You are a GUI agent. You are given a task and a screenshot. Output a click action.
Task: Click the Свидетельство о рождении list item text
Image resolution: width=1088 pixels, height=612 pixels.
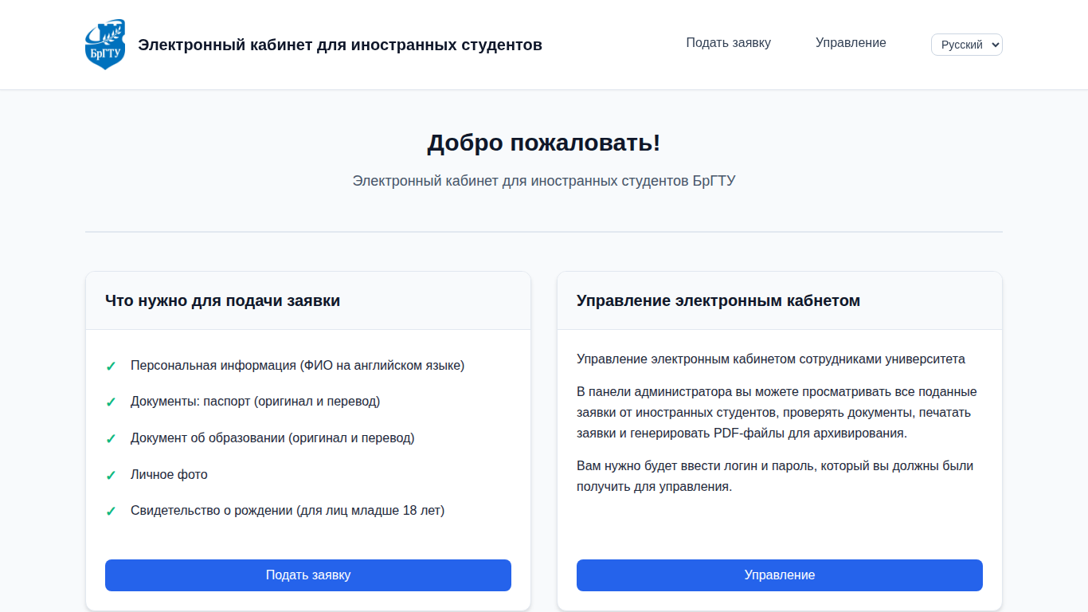[x=288, y=511]
